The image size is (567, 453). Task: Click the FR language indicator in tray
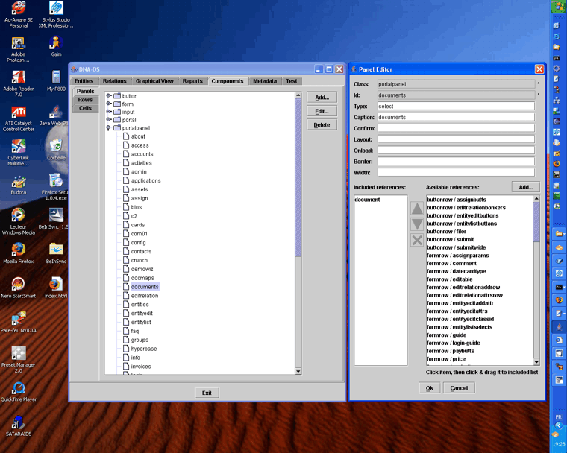click(558, 417)
